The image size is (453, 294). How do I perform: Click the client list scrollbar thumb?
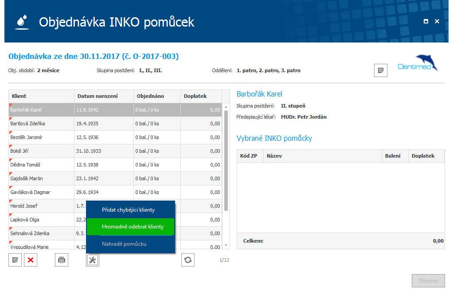pyautogui.click(x=226, y=161)
